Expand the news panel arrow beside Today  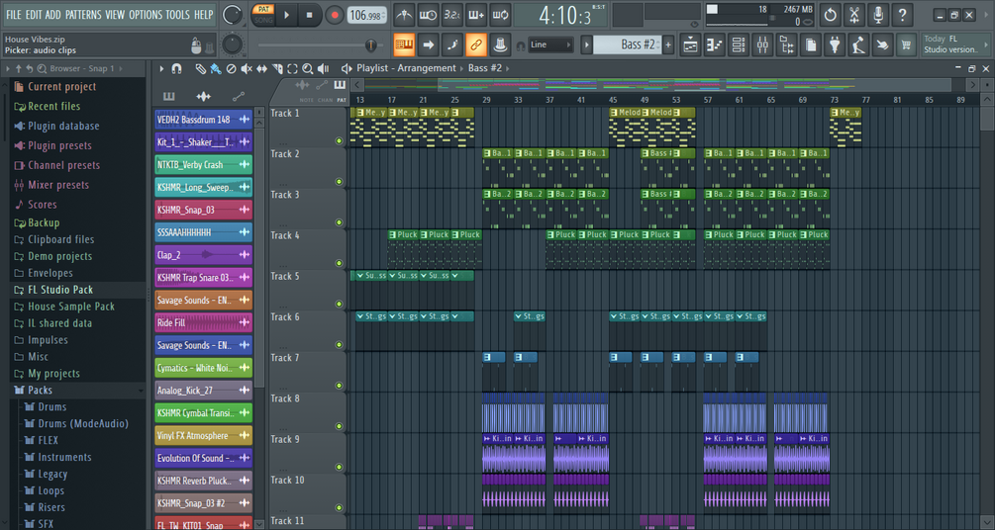[x=985, y=44]
